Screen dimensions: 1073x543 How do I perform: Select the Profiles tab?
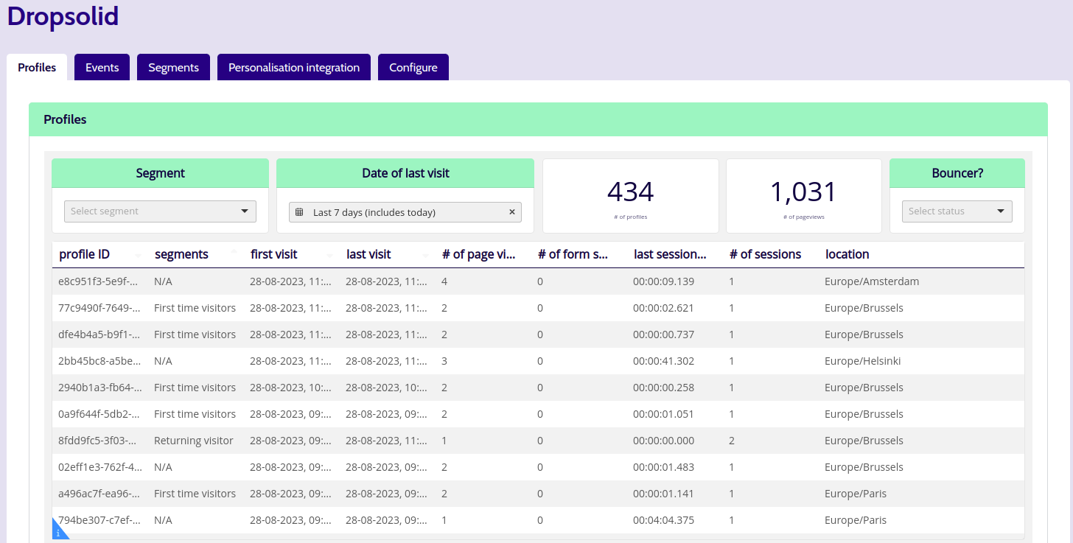click(x=37, y=67)
